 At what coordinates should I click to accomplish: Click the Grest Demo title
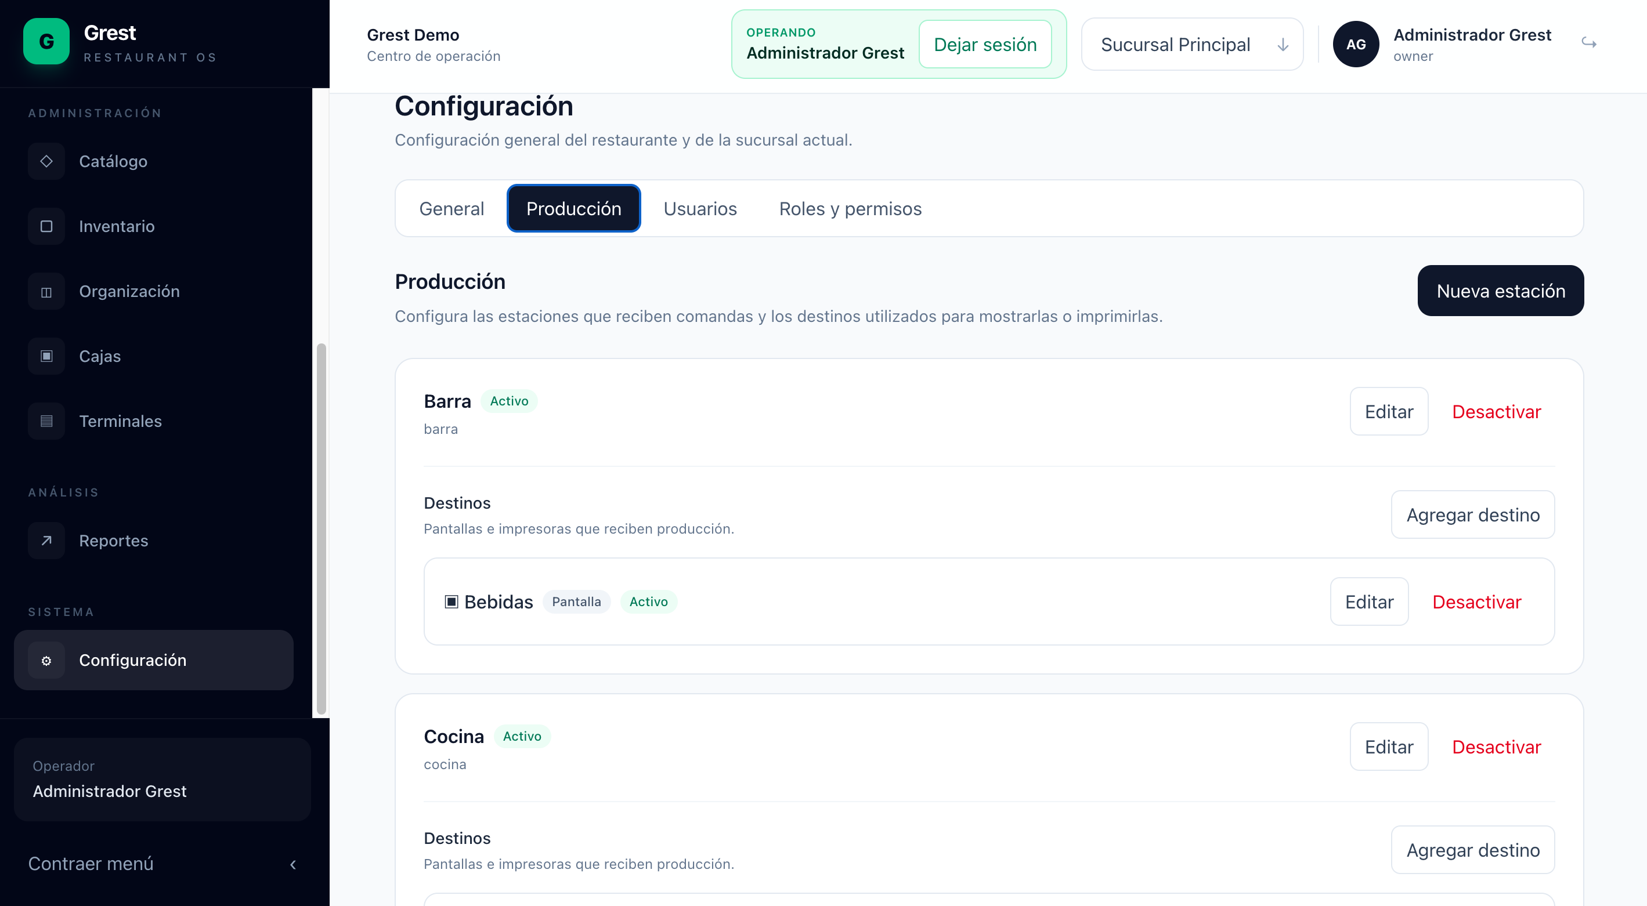coord(413,34)
